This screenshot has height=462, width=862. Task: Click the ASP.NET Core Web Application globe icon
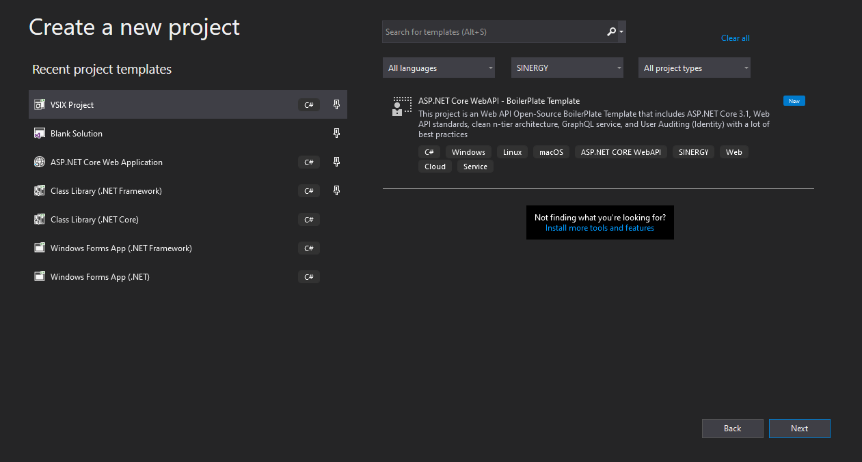40,162
